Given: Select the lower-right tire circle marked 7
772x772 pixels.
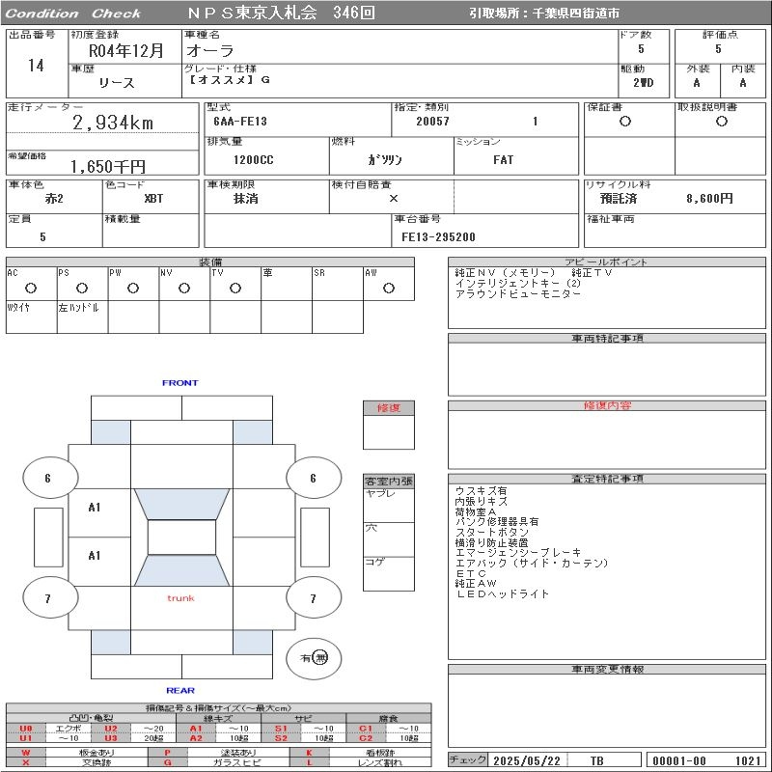Looking at the screenshot, I should 313,599.
